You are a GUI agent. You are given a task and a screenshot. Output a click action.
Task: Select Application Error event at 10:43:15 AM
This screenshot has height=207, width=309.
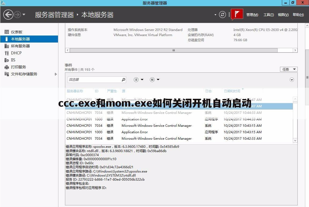(179, 132)
